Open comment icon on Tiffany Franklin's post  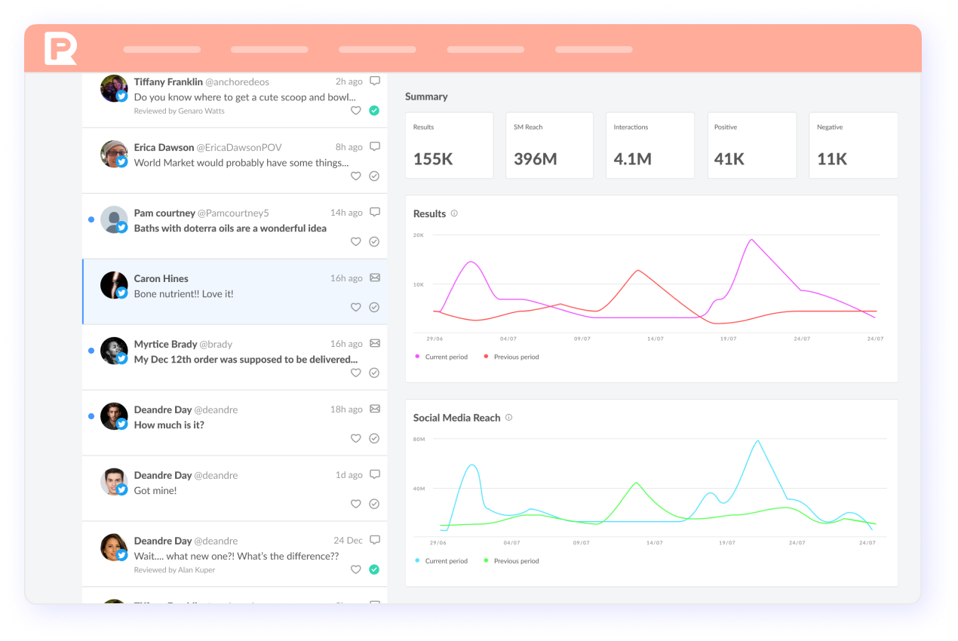375,81
